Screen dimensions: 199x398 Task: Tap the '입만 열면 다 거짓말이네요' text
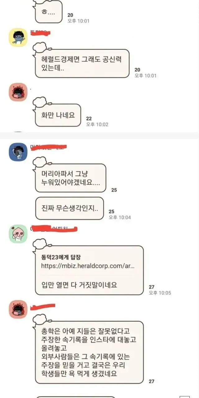click(79, 285)
